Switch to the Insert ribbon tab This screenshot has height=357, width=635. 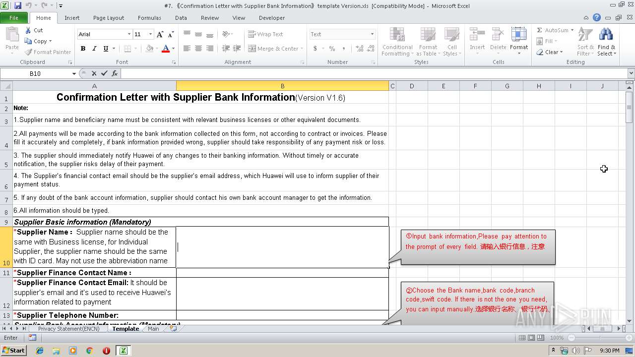pos(72,18)
